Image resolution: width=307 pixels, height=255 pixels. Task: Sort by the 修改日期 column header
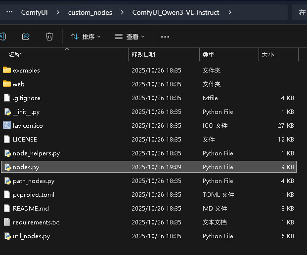143,55
